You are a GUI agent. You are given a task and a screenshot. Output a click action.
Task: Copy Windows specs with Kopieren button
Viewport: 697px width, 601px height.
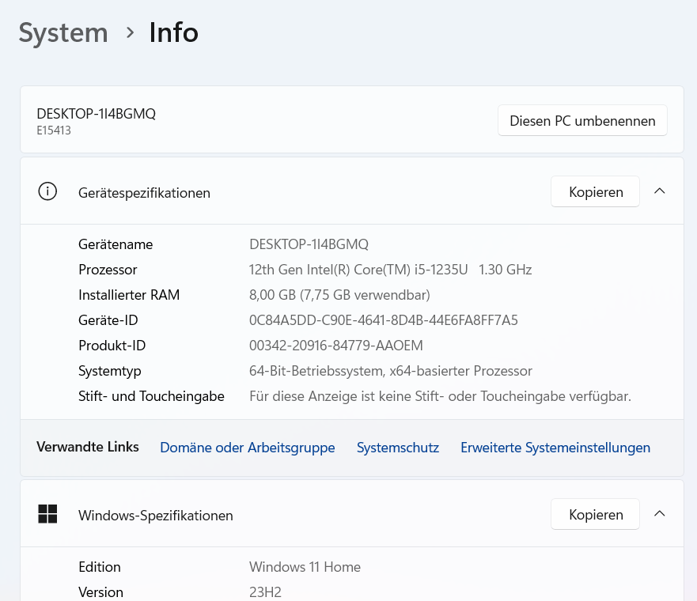point(595,514)
